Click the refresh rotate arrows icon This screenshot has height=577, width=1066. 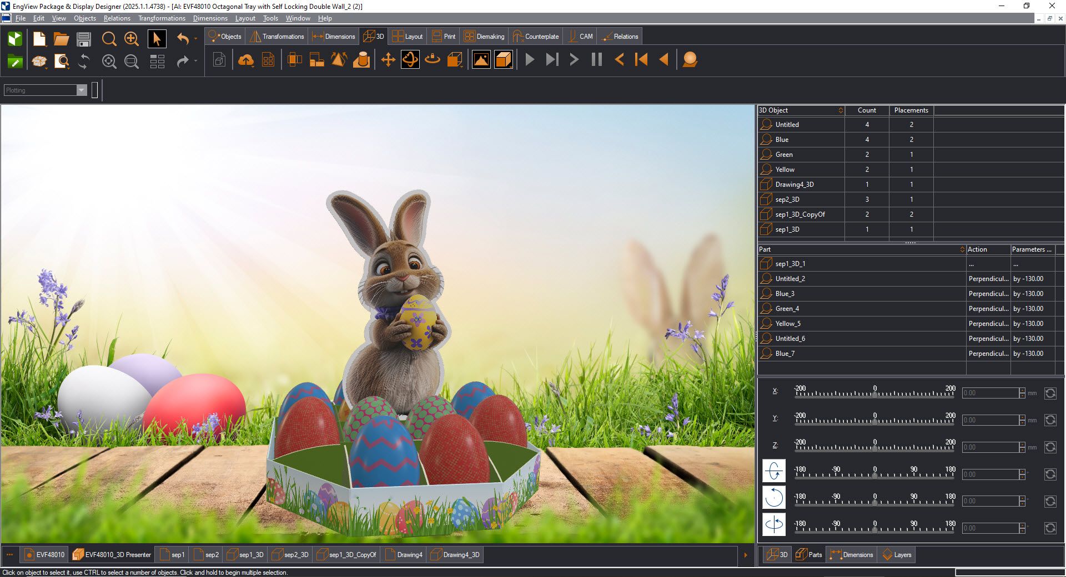coord(84,62)
